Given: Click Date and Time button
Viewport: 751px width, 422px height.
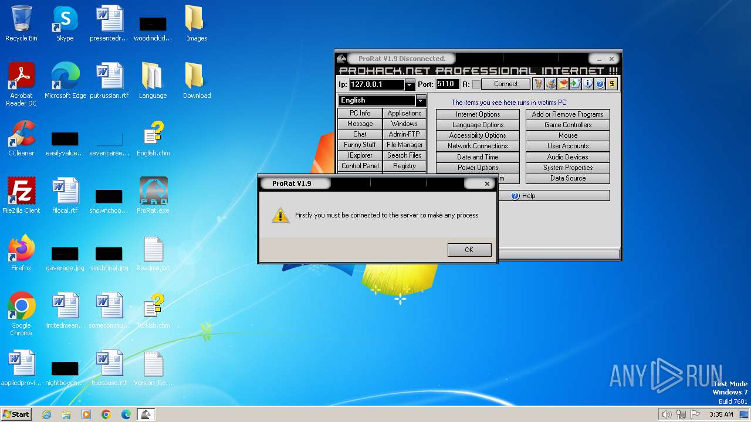Looking at the screenshot, I should click(x=478, y=157).
